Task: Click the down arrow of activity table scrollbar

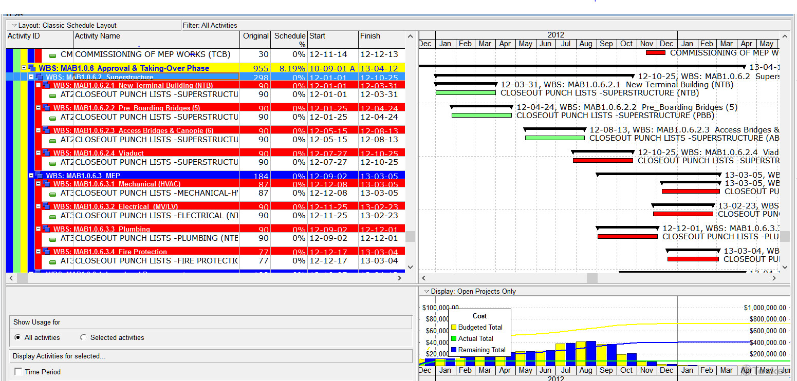Action: point(410,267)
